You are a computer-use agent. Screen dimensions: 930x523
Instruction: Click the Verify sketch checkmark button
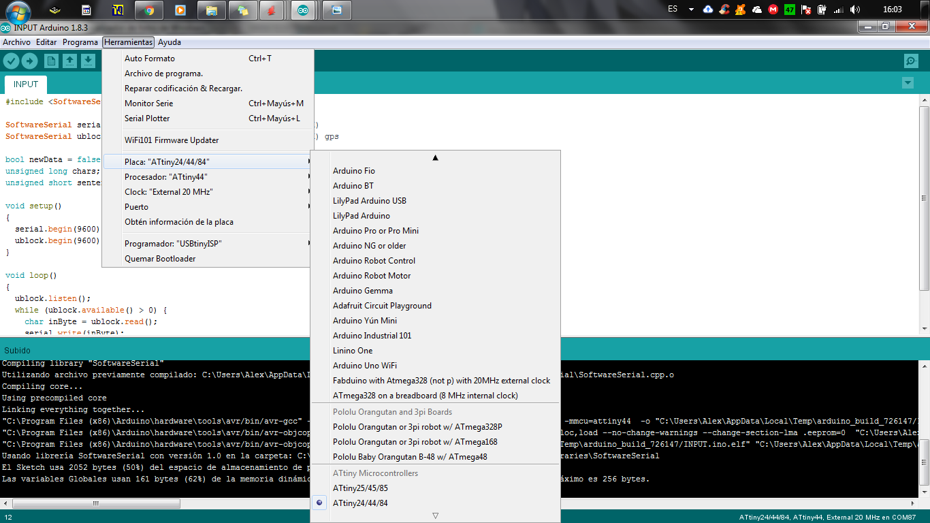coord(11,61)
